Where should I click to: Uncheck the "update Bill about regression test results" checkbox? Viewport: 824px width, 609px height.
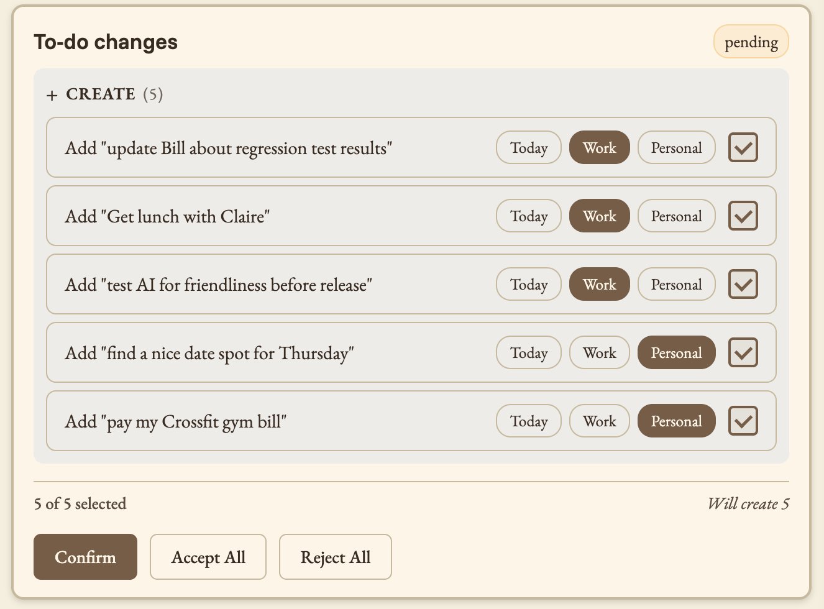click(743, 147)
